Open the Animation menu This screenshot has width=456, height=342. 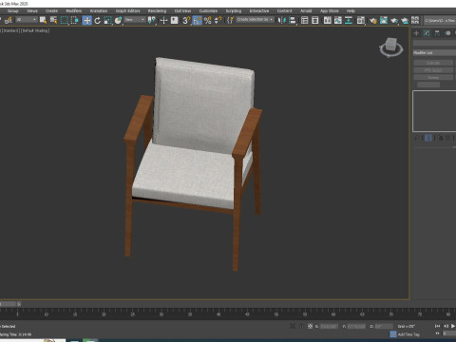(x=99, y=10)
